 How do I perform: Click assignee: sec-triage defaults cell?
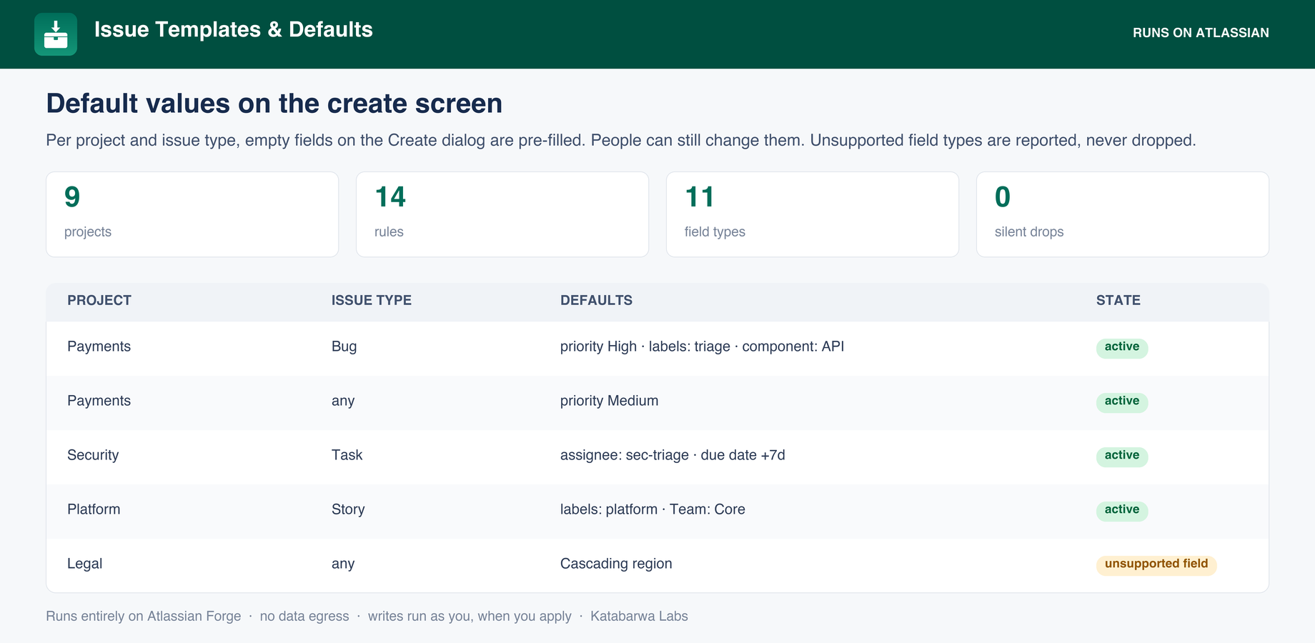(673, 455)
